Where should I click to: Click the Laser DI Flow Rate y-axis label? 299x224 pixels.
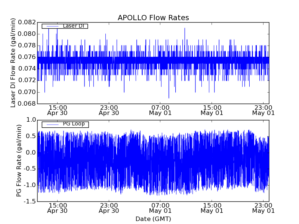pyautogui.click(x=13, y=63)
